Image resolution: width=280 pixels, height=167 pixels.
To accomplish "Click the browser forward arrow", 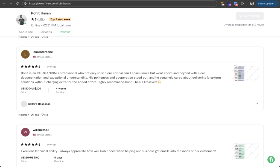I will point(10,4).
